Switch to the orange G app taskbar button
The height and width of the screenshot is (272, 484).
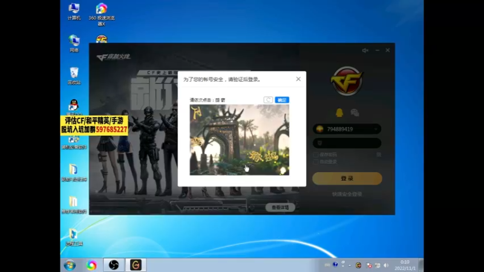[136, 265]
